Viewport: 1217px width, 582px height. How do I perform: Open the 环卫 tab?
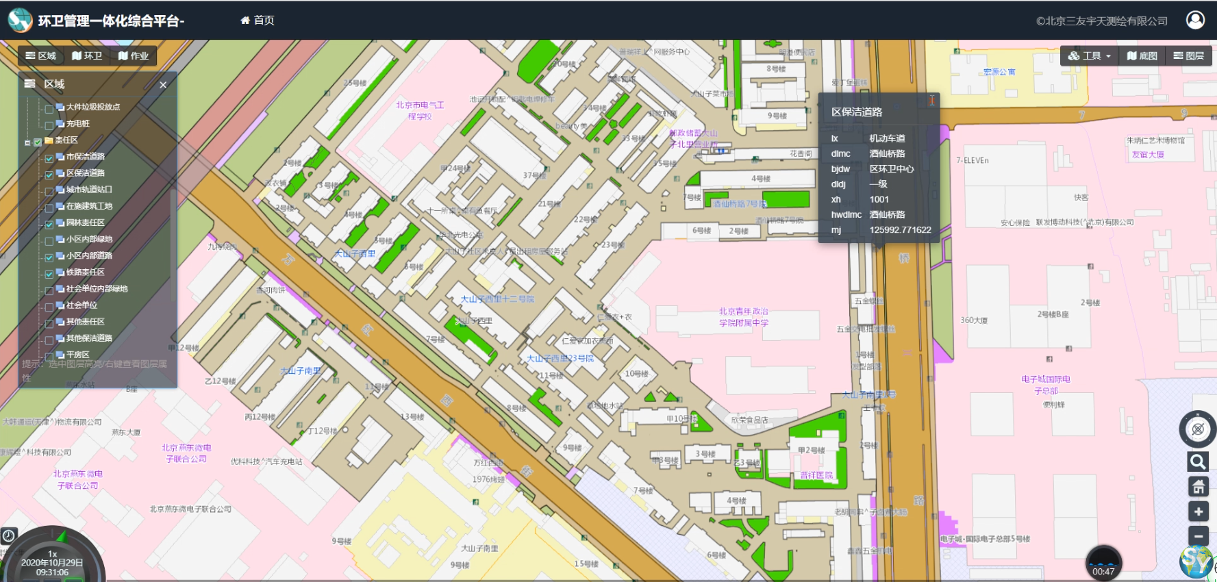click(x=87, y=56)
